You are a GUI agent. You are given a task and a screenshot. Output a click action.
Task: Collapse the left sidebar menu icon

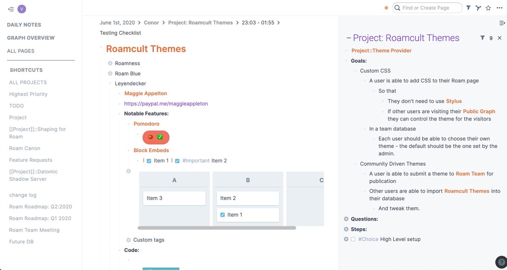point(11,9)
